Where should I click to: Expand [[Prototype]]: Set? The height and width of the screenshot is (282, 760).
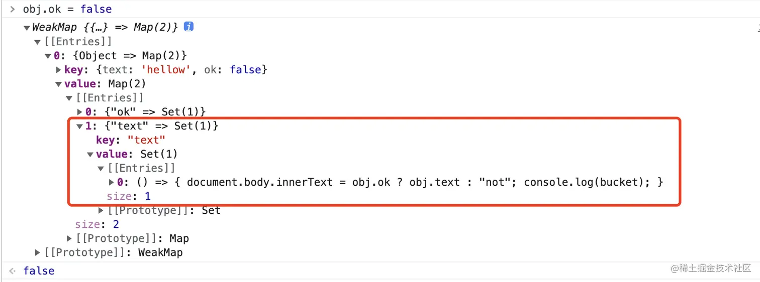(101, 210)
